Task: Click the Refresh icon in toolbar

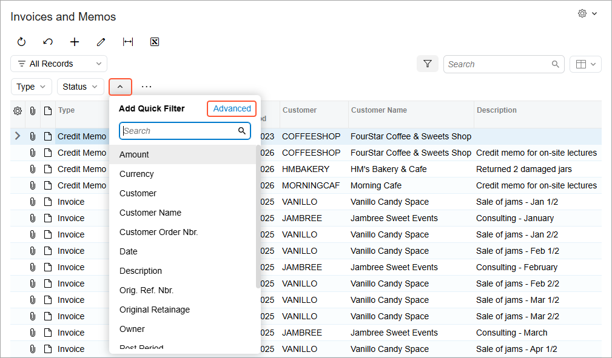Action: [21, 42]
